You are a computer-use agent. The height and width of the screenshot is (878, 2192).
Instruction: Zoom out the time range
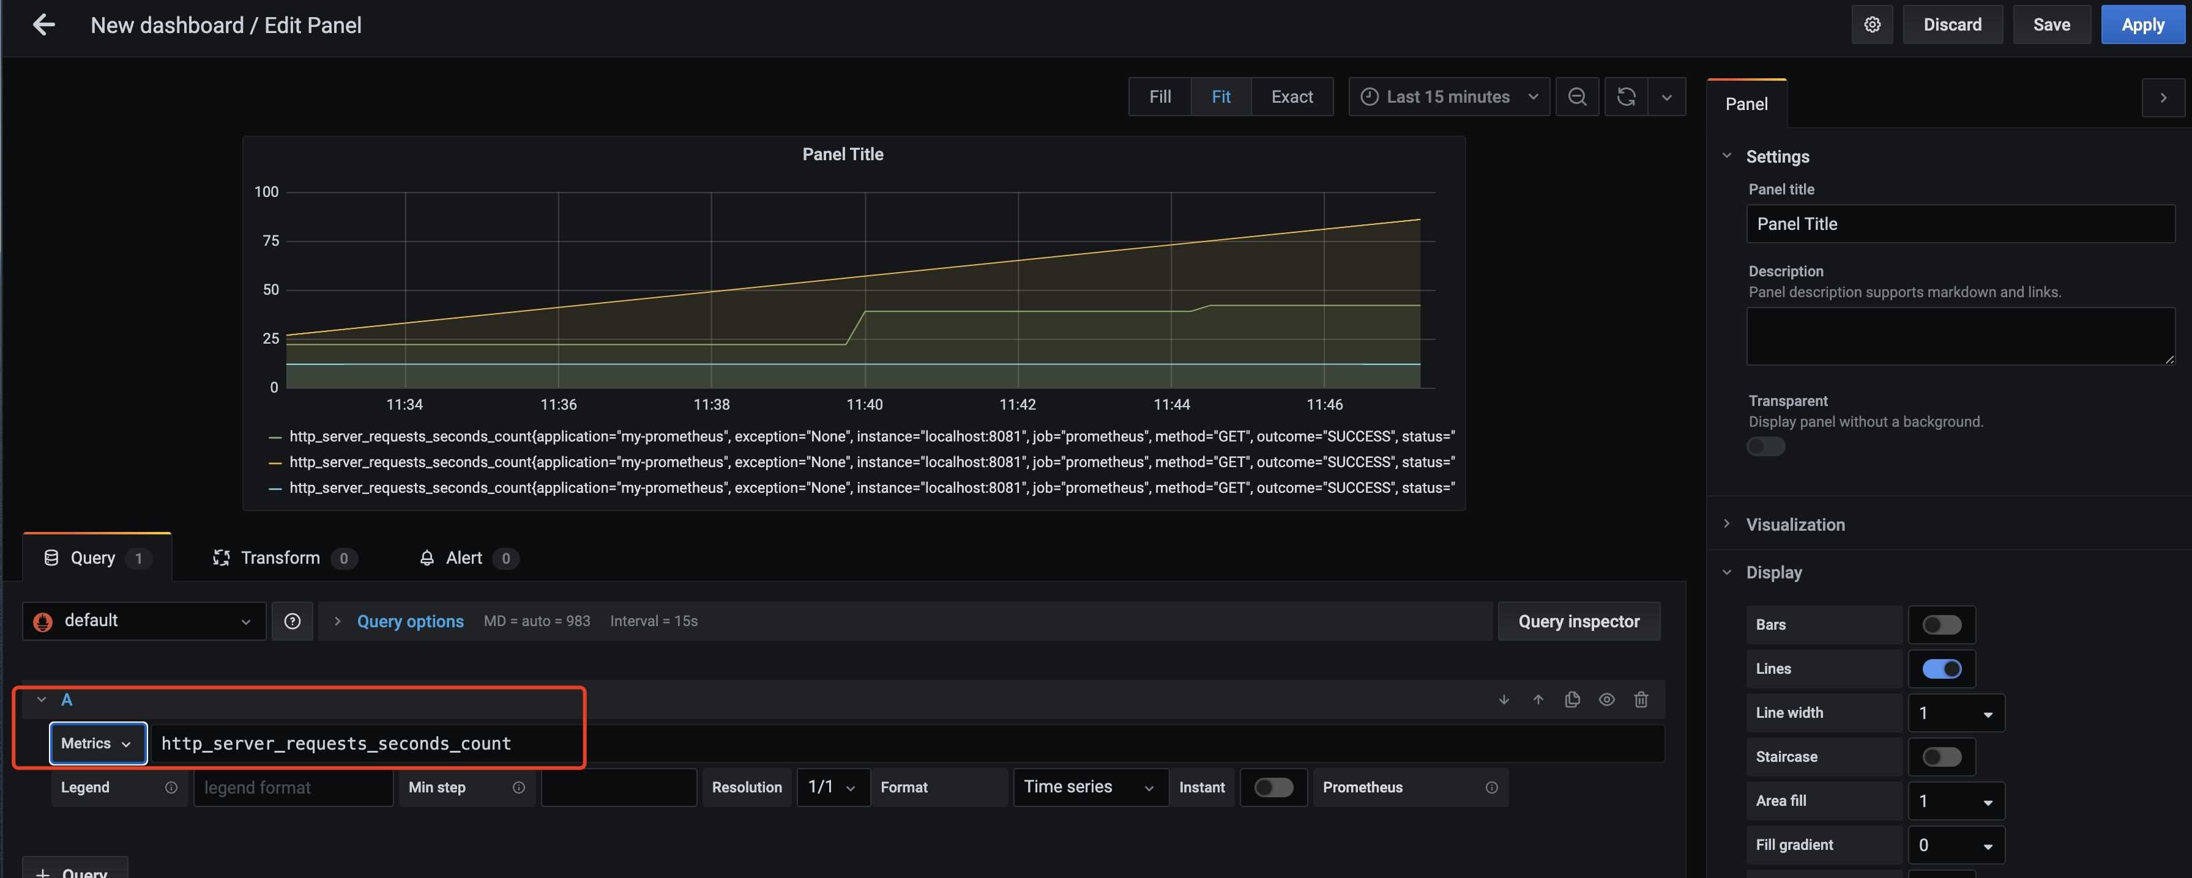click(x=1577, y=97)
